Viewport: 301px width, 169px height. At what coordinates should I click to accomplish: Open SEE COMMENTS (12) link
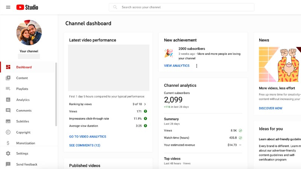tap(85, 145)
